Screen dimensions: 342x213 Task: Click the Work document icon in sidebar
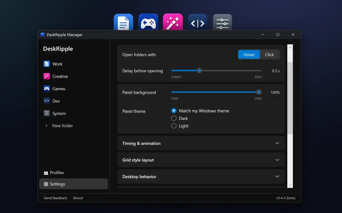(46, 64)
